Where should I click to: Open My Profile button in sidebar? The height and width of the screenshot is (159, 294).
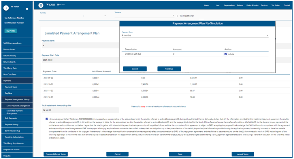[x=10, y=31]
